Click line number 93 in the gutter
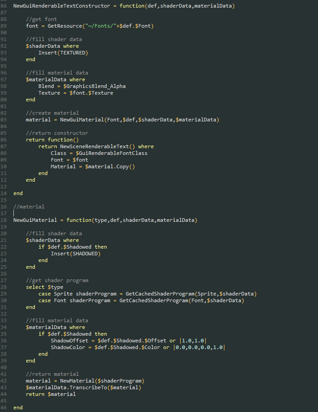The width and height of the screenshot is (318, 412). coord(4,53)
